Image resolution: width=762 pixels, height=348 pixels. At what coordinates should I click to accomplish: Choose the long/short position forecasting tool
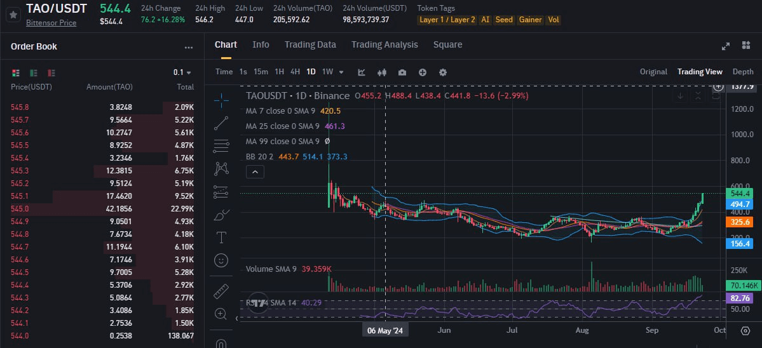click(x=221, y=192)
